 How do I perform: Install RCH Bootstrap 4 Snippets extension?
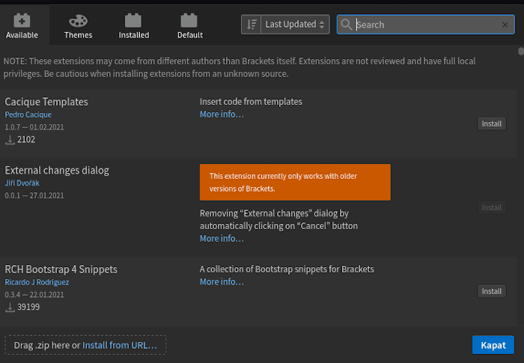coord(492,291)
